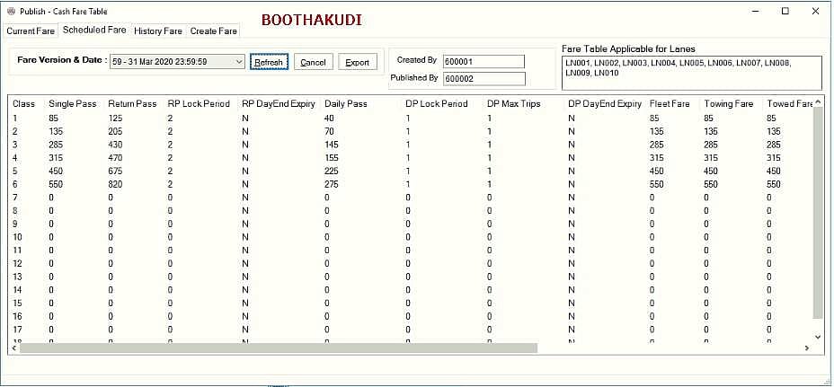Viewport: 834px width, 387px height.
Task: Select the Daily Pass column header
Action: point(346,104)
